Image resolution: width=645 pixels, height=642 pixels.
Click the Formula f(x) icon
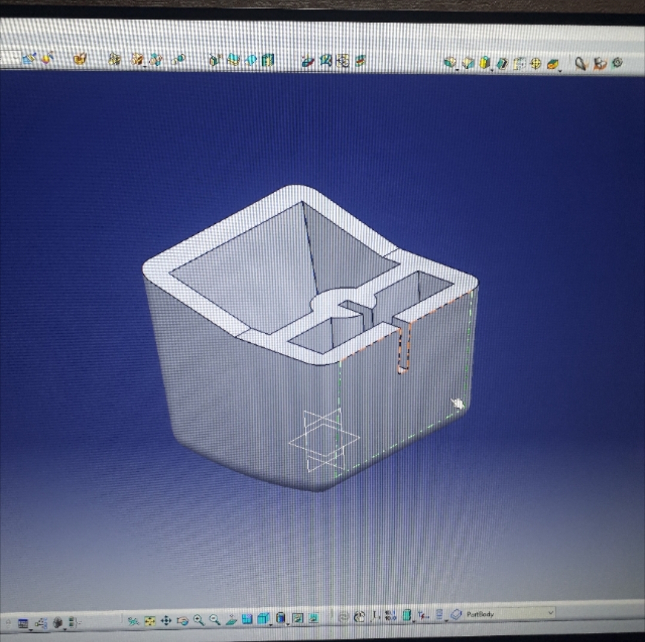(x=423, y=615)
